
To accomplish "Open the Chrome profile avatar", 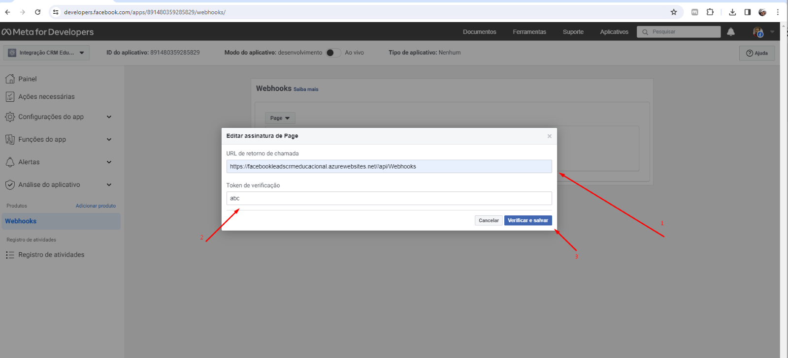I will (x=762, y=12).
